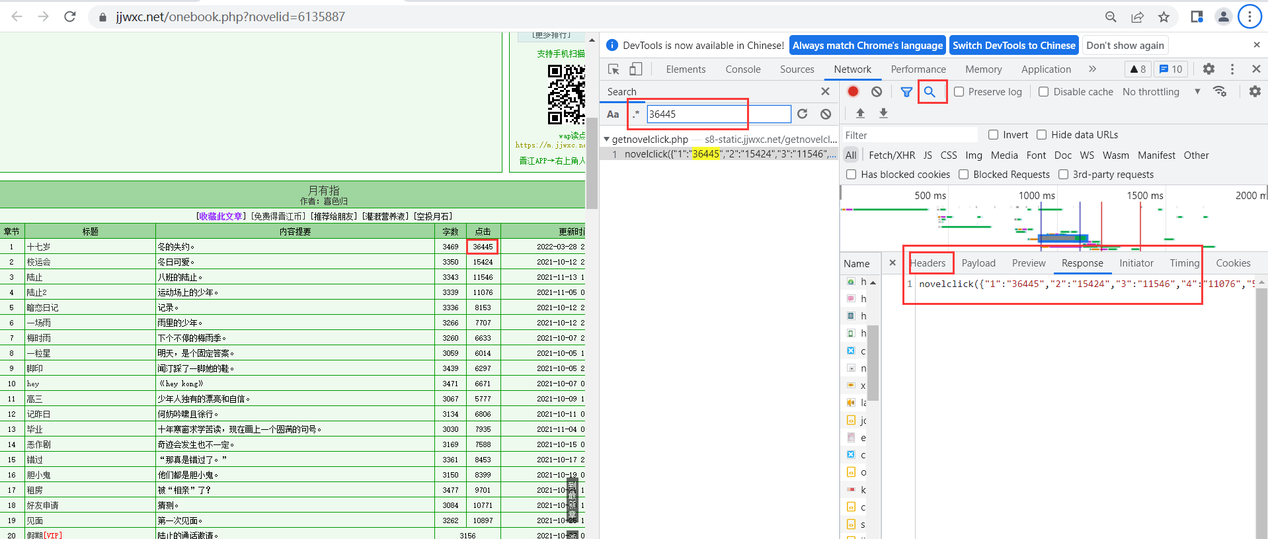Viewport: 1268px width, 539px height.
Task: Show more DevTools tabs chevron
Action: 1092,69
